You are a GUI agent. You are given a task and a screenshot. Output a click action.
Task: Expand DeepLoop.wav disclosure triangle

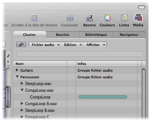click(22, 83)
